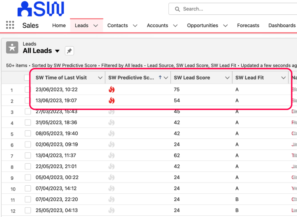Select checkbox for row 6 lead
Viewport: 297px width, 217px height.
(x=28, y=144)
